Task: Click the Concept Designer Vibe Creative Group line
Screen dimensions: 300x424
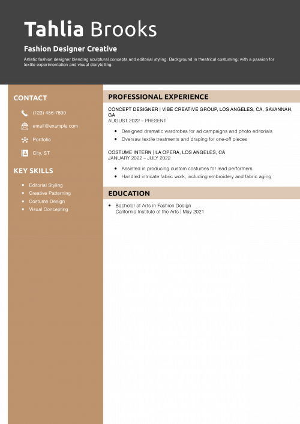Action: tap(200, 112)
